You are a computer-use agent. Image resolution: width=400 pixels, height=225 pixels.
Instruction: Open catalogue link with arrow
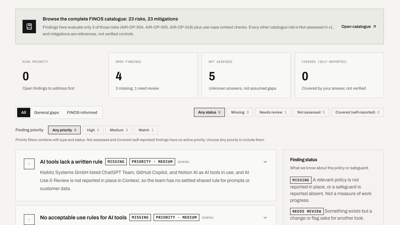tap(358, 27)
